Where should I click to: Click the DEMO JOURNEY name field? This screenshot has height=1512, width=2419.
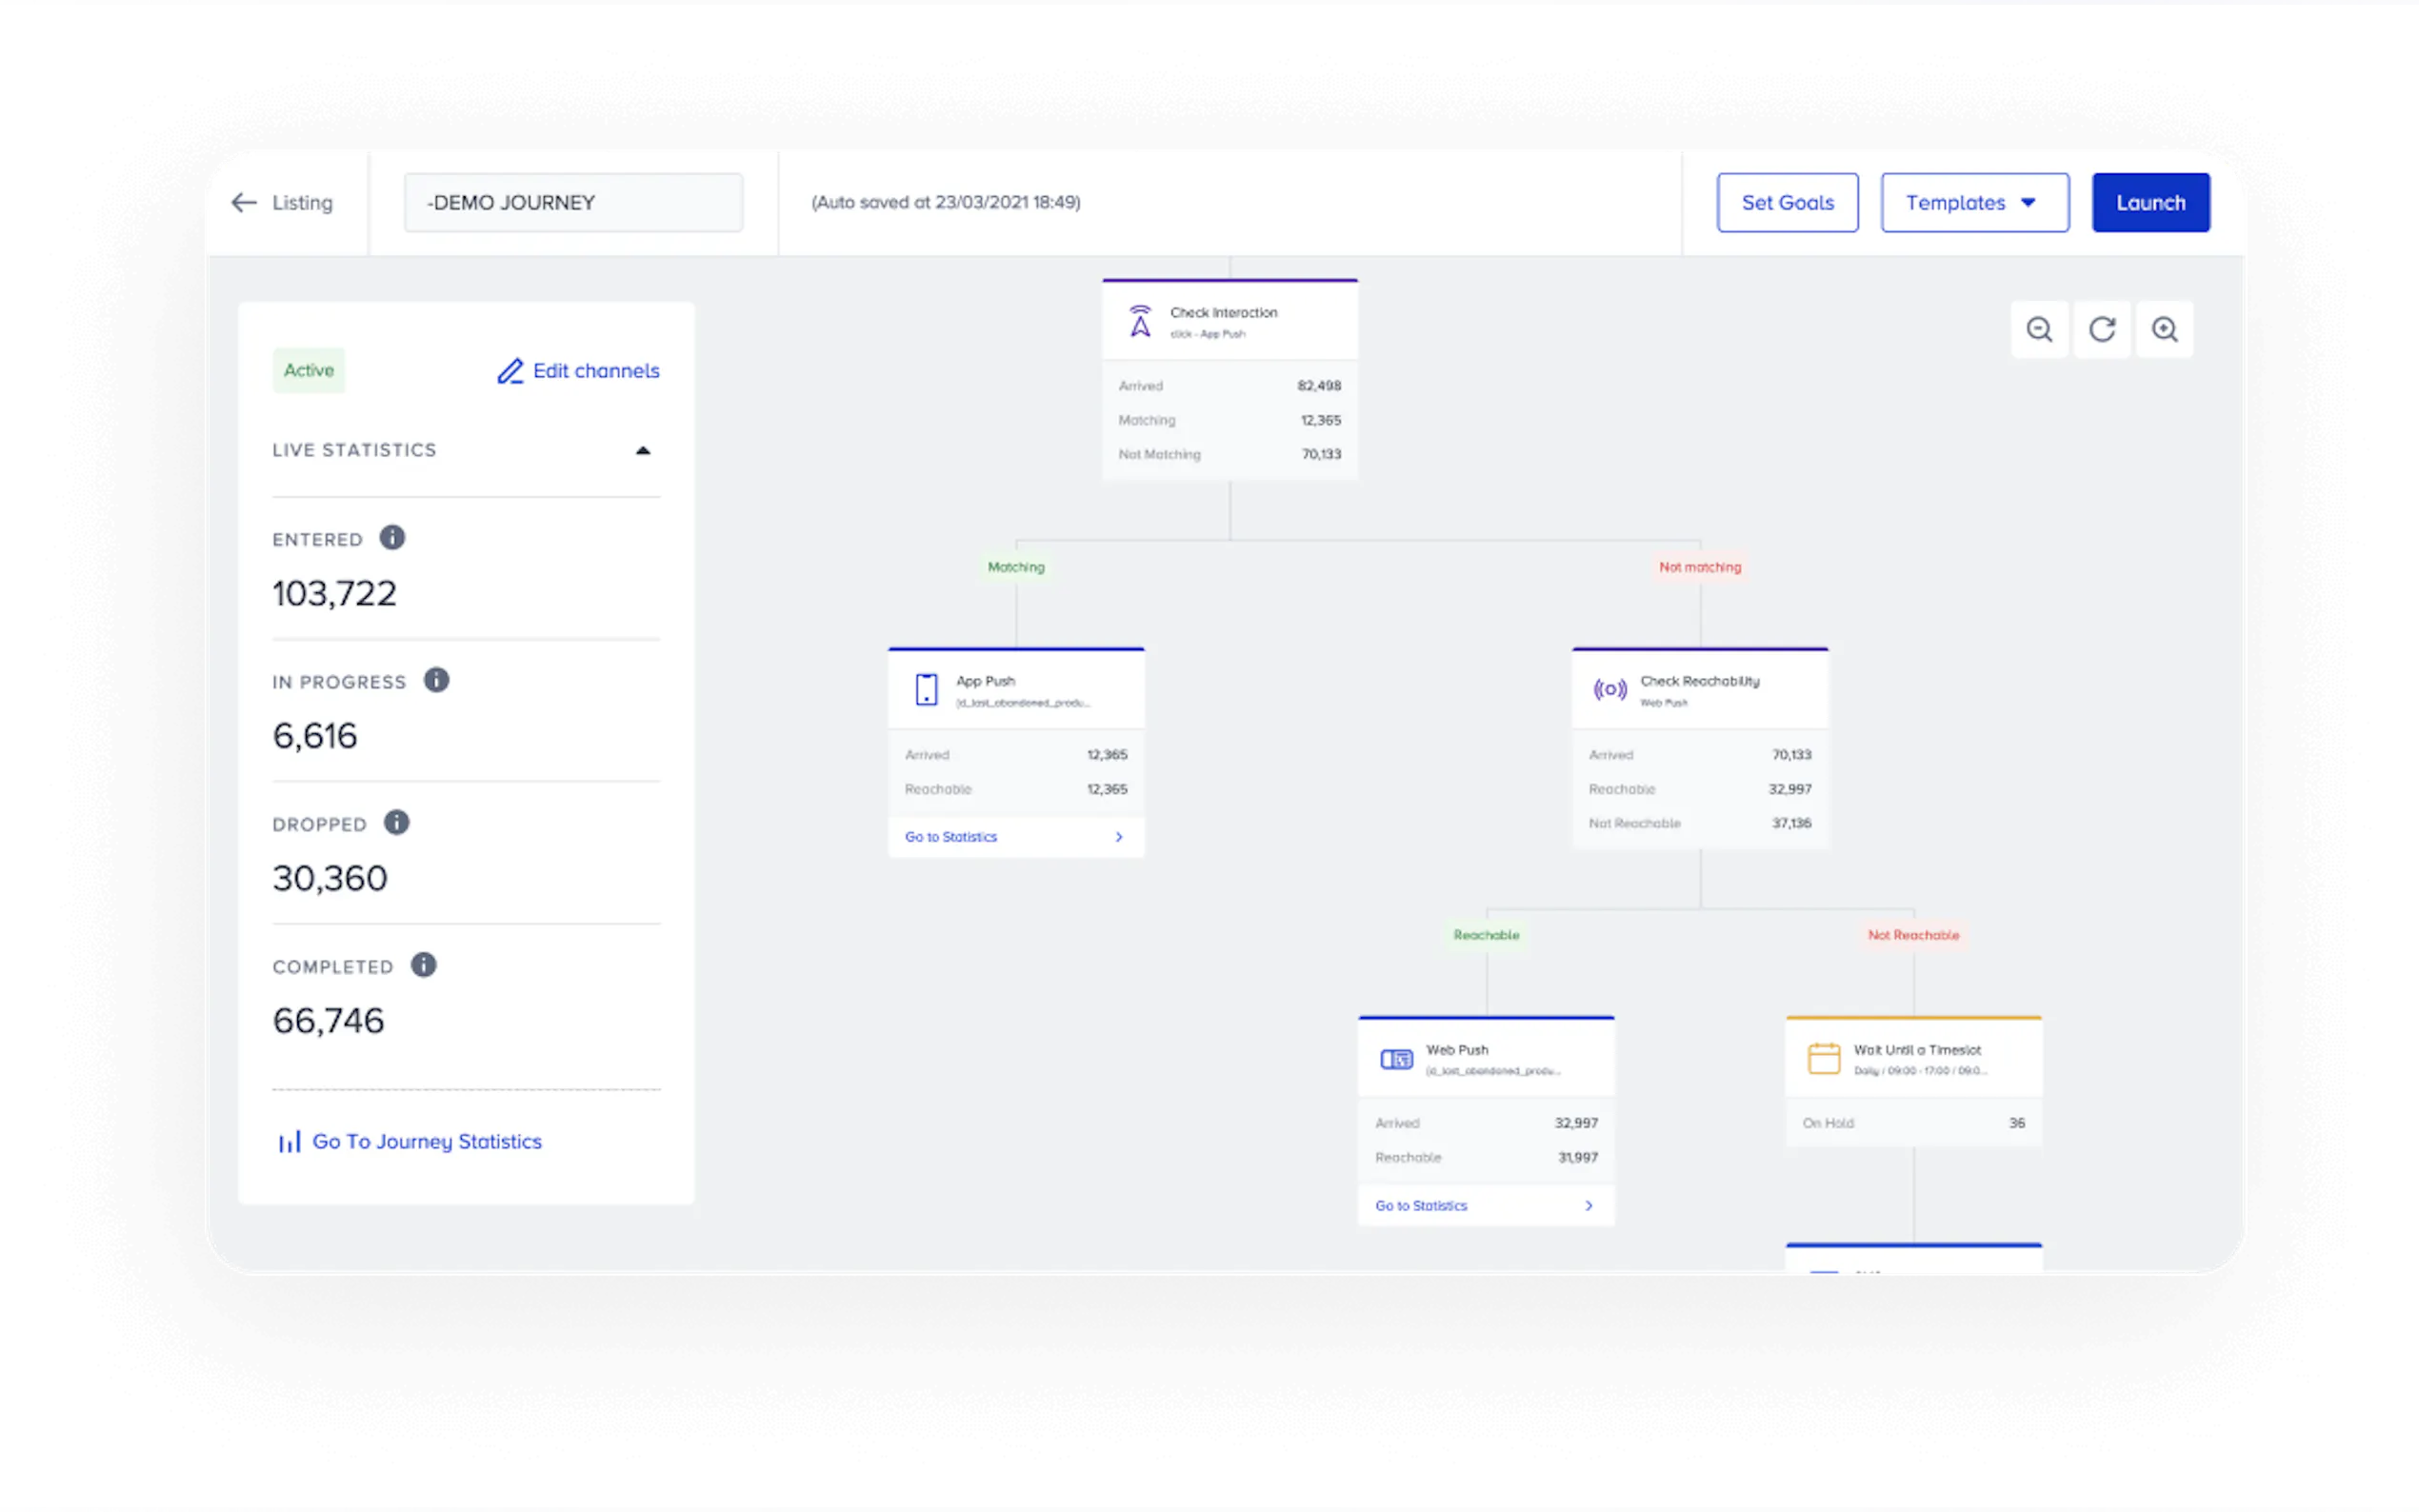573,203
